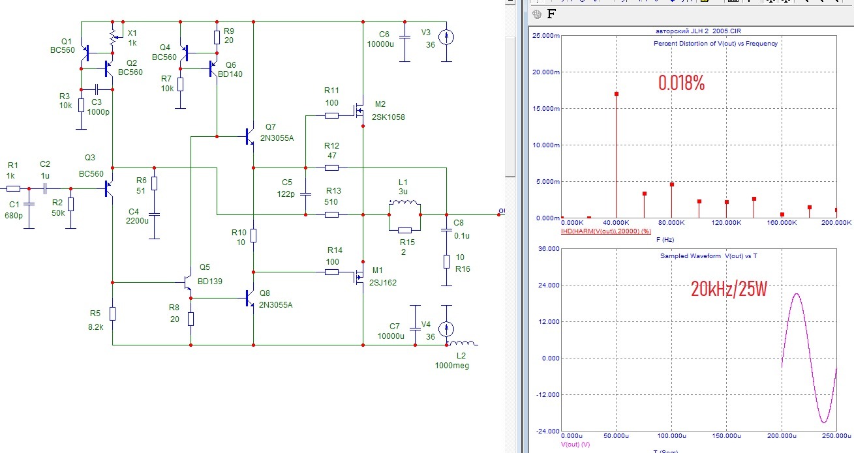Select the R1 1k resistor label

[x=11, y=171]
